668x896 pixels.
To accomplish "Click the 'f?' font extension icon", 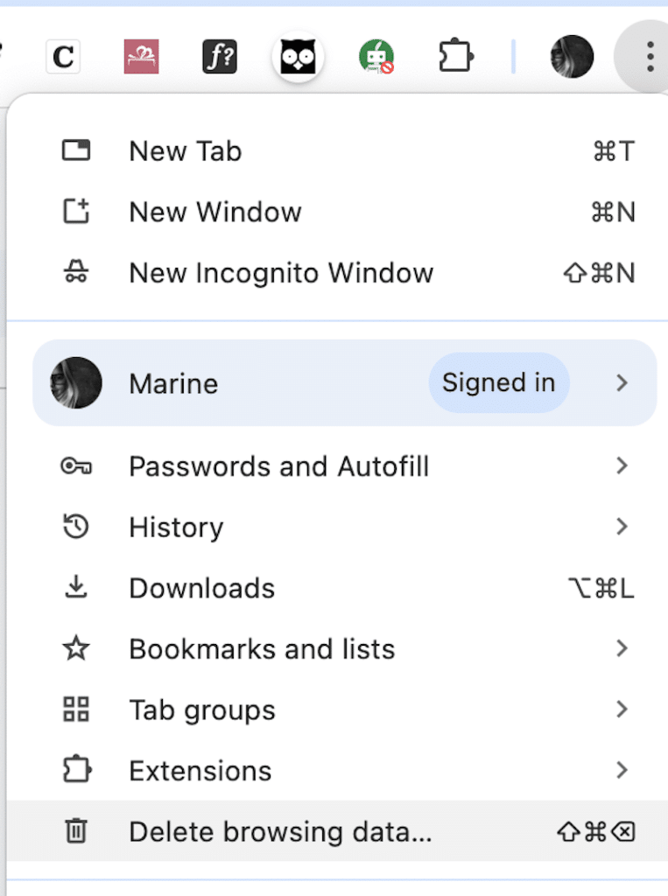I will pos(220,57).
